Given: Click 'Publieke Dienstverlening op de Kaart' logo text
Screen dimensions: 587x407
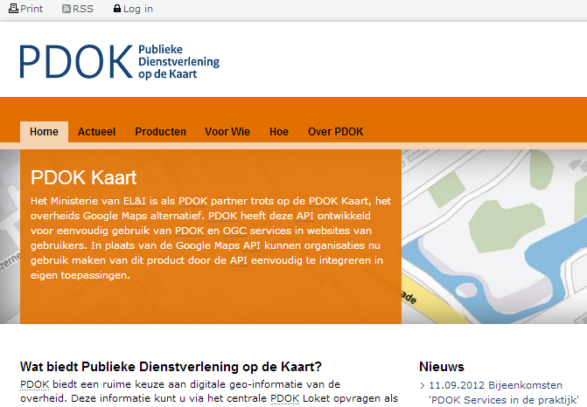Looking at the screenshot, I should tap(179, 62).
